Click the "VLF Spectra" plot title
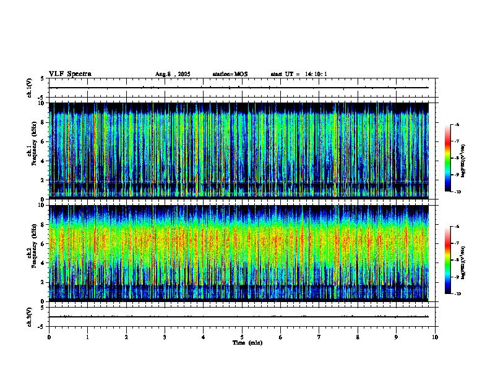 [70, 74]
